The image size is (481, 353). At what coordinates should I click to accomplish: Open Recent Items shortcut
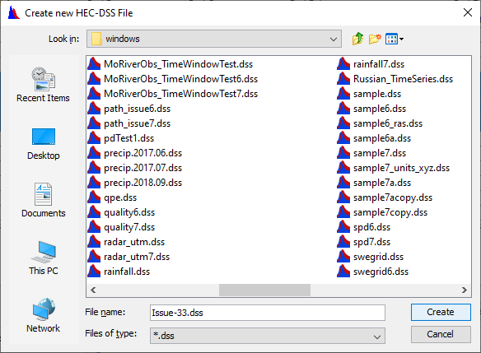[44, 85]
